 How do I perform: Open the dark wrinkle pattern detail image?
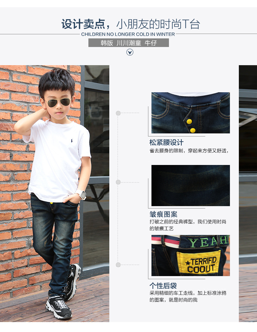coord(191,186)
